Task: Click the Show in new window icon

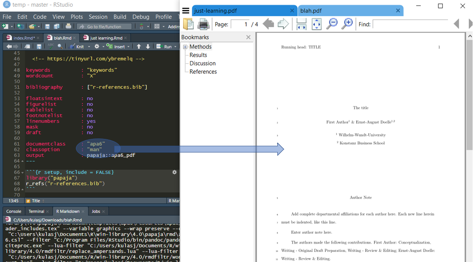Action: [27, 46]
